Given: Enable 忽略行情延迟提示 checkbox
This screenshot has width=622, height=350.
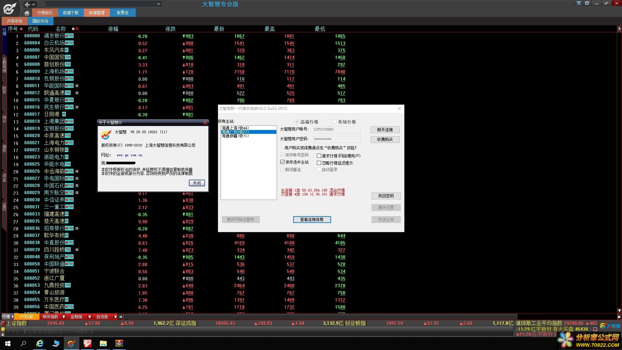Looking at the screenshot, I should pyautogui.click(x=335, y=163).
